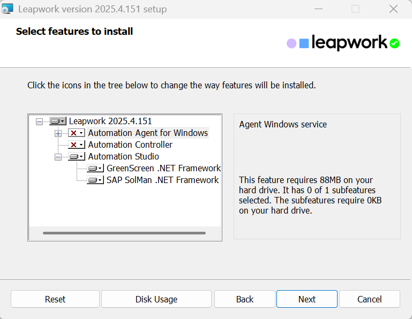Select Automation Controller feature label
412x319 pixels.
click(x=130, y=145)
